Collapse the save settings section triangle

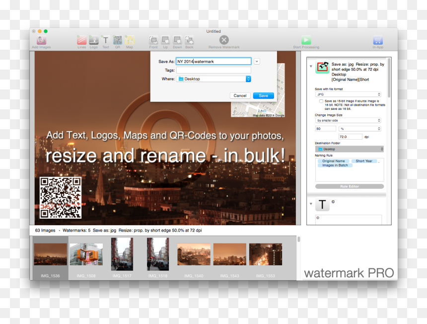[x=311, y=66]
